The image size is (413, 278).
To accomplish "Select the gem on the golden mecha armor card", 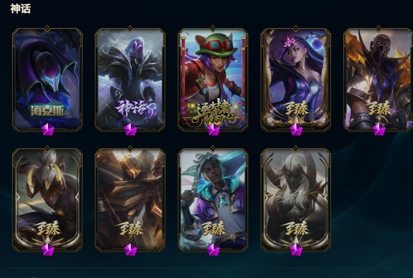I will [x=131, y=250].
